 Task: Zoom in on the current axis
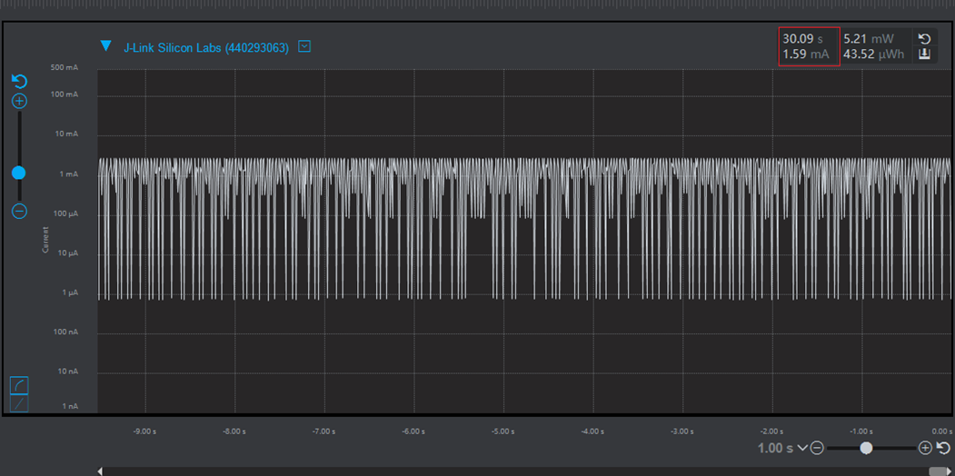click(x=19, y=101)
